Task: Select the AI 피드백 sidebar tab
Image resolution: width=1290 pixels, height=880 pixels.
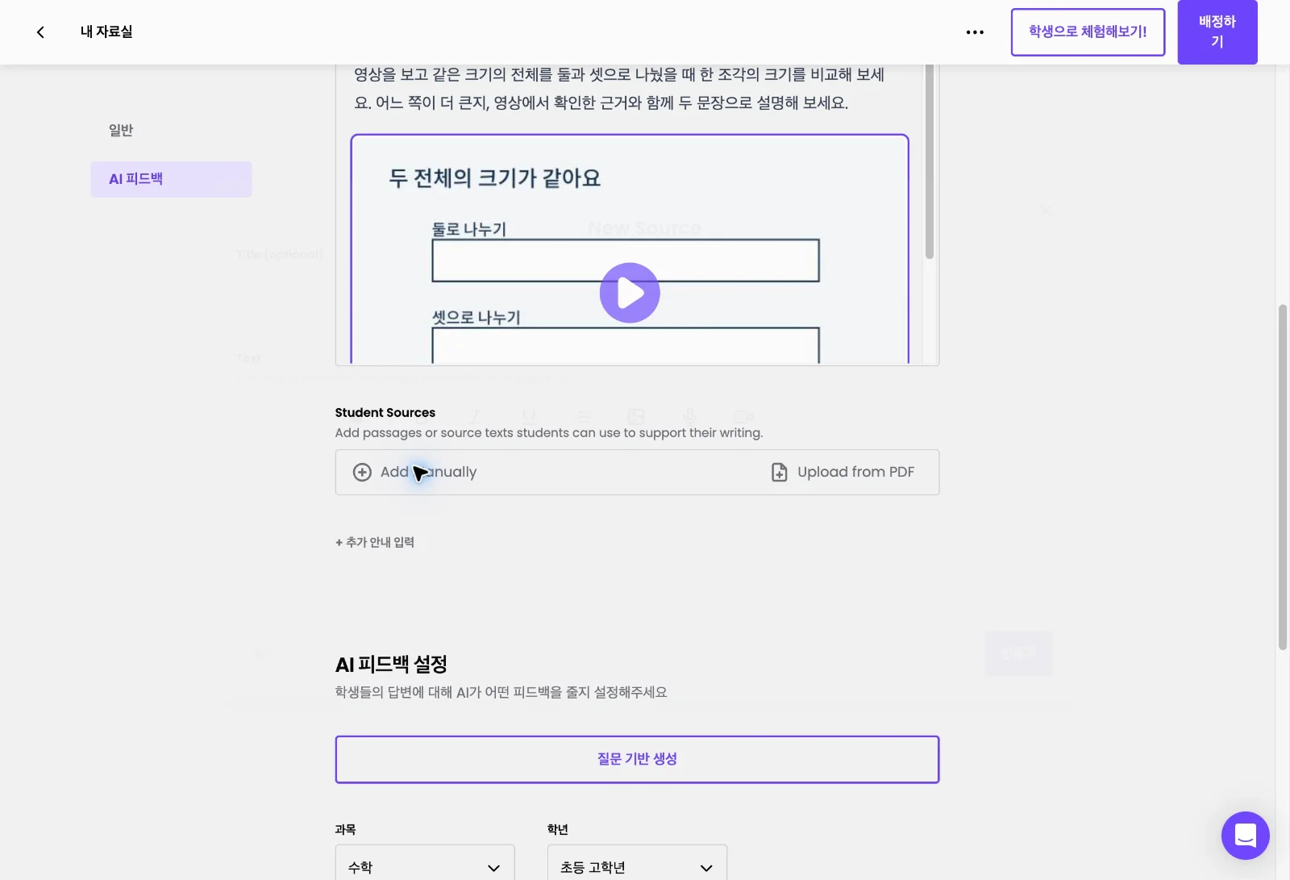Action: coord(171,179)
